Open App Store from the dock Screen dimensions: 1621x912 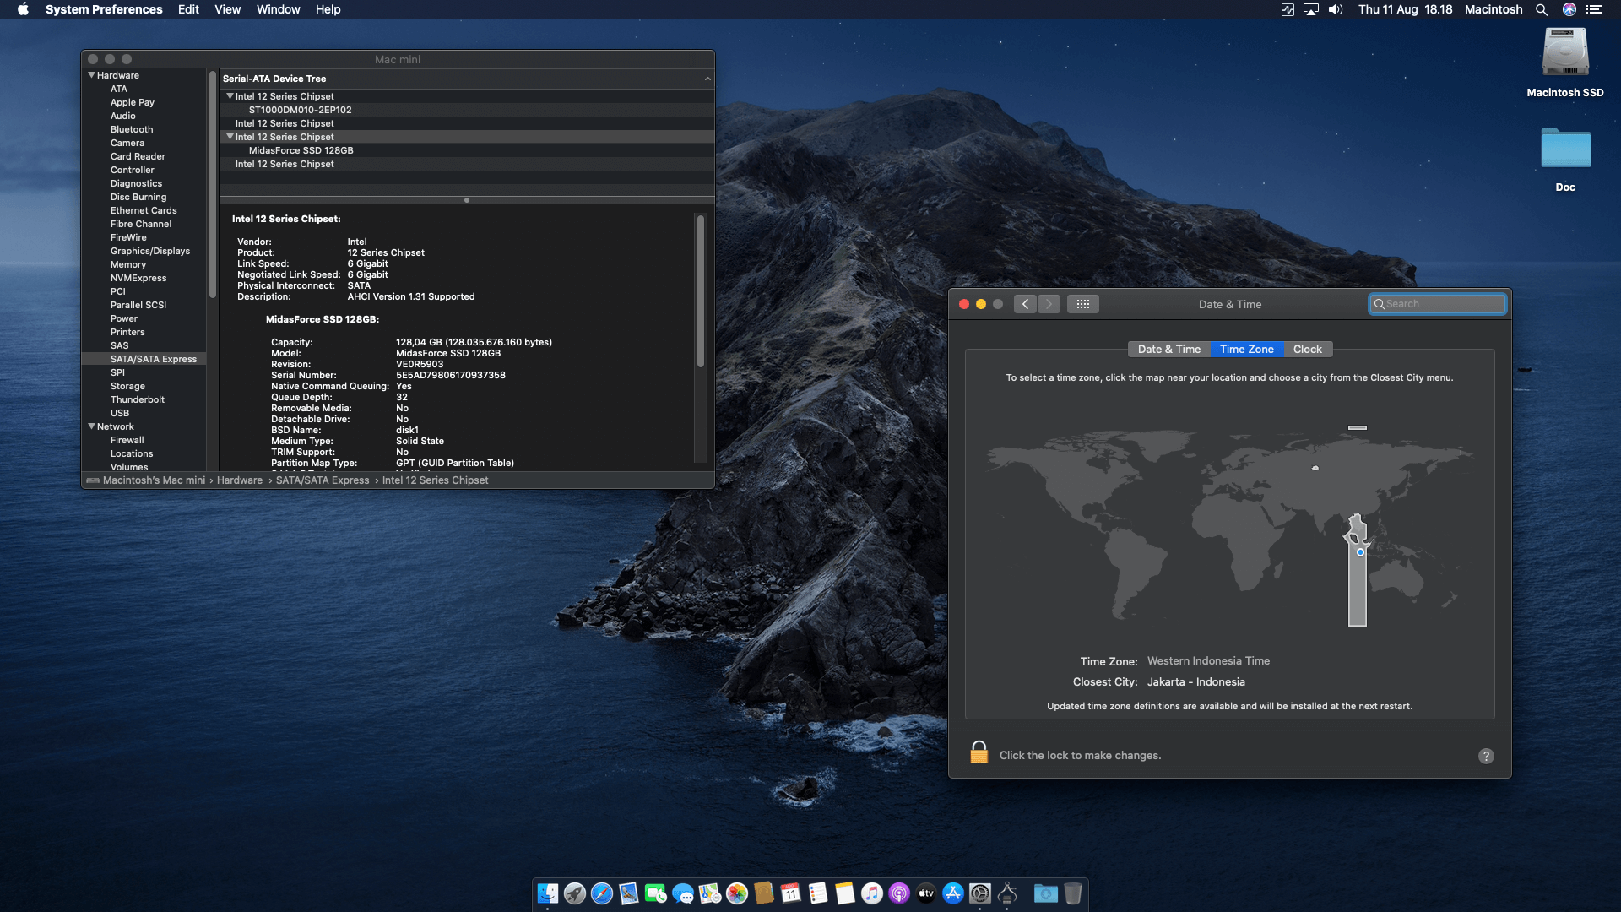tap(953, 893)
